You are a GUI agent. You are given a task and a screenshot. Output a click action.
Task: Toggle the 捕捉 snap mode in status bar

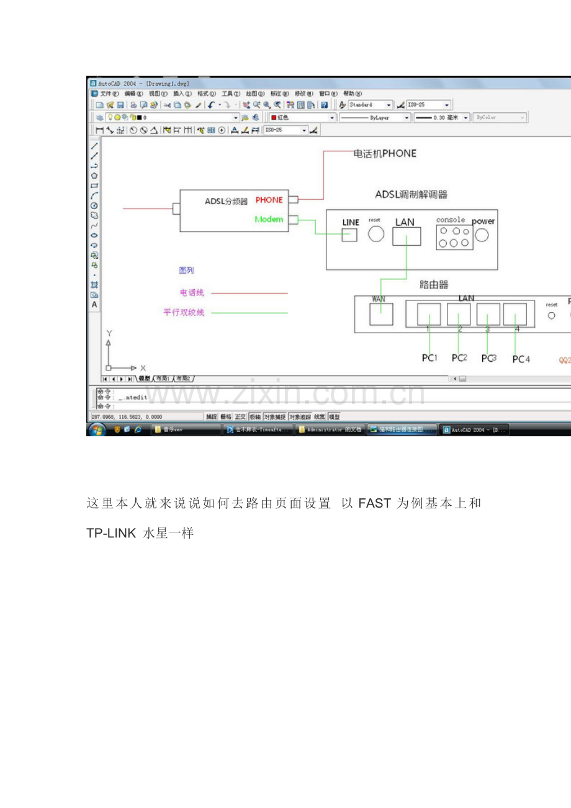(211, 416)
